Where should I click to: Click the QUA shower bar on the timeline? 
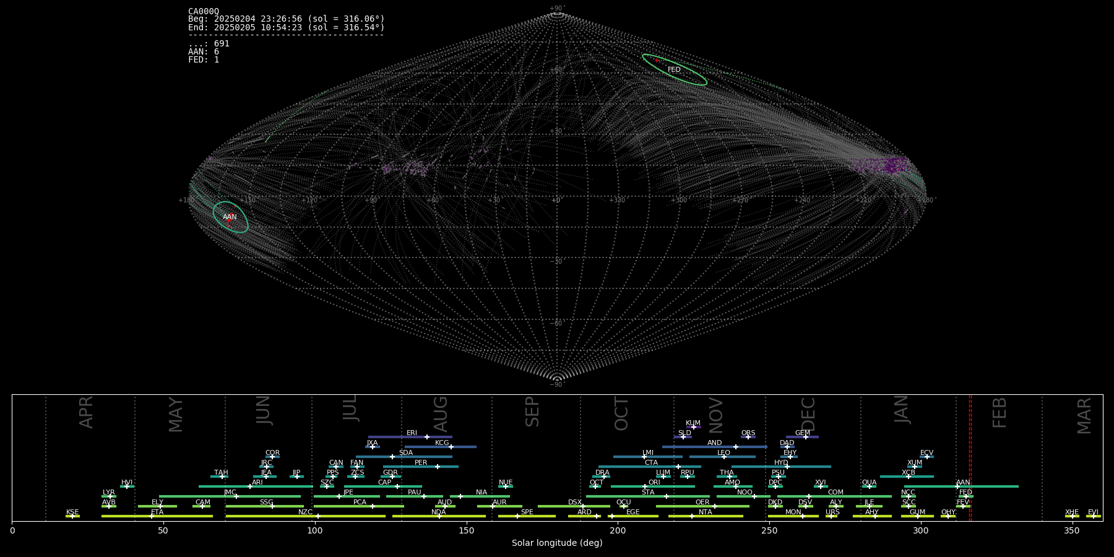tap(869, 486)
